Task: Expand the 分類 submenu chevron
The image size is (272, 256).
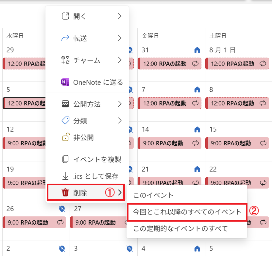Action: (x=120, y=120)
